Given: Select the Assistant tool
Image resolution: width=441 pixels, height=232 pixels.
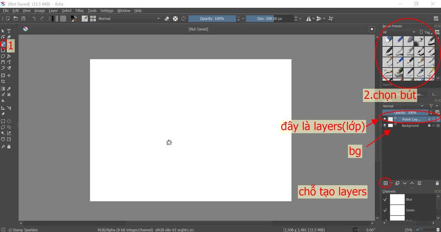Looking at the screenshot, I should click(x=3, y=108).
